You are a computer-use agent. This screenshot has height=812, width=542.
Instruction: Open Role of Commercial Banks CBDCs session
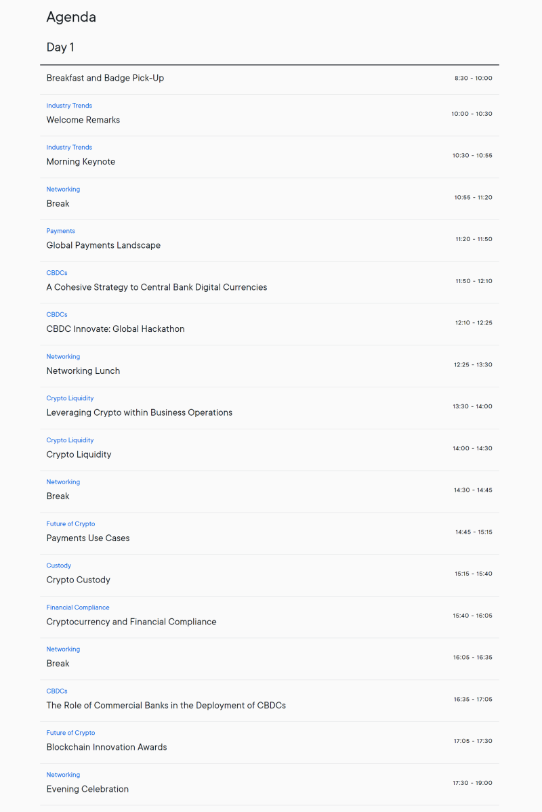(x=166, y=706)
